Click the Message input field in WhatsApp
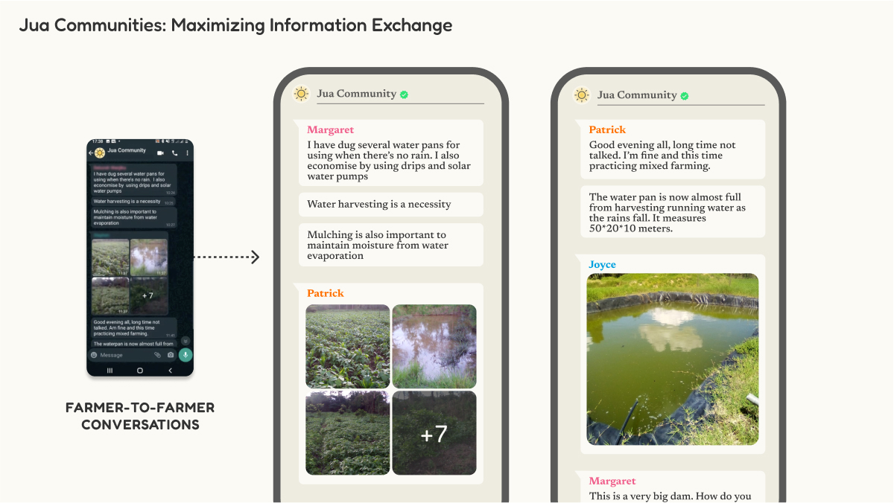Image resolution: width=894 pixels, height=503 pixels. 131,355
